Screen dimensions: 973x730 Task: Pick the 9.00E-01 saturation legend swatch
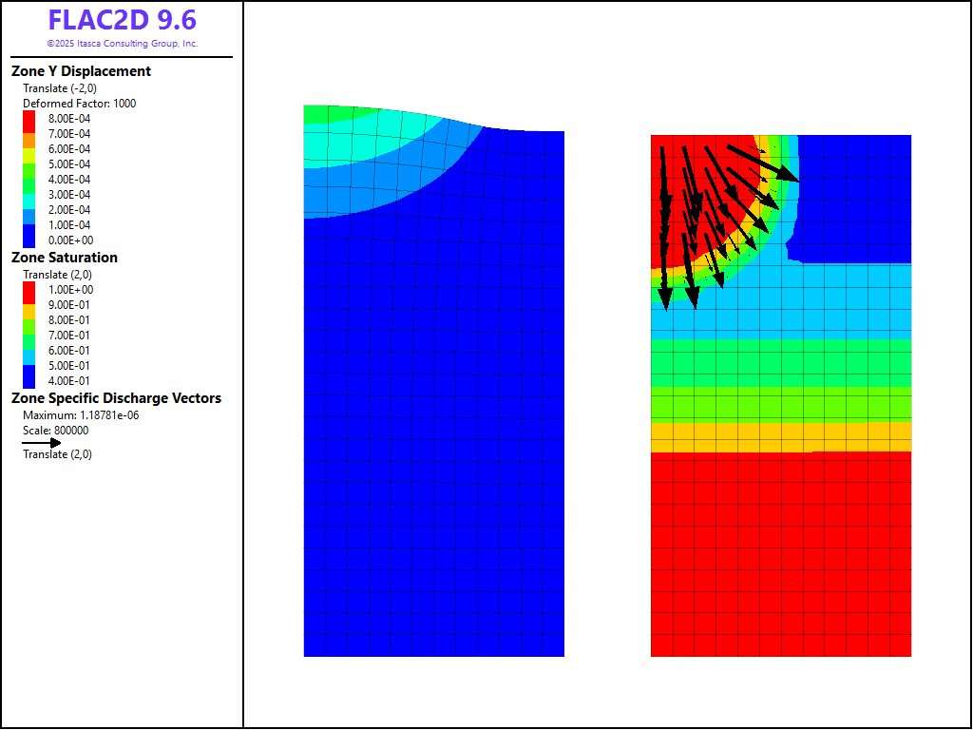point(29,305)
